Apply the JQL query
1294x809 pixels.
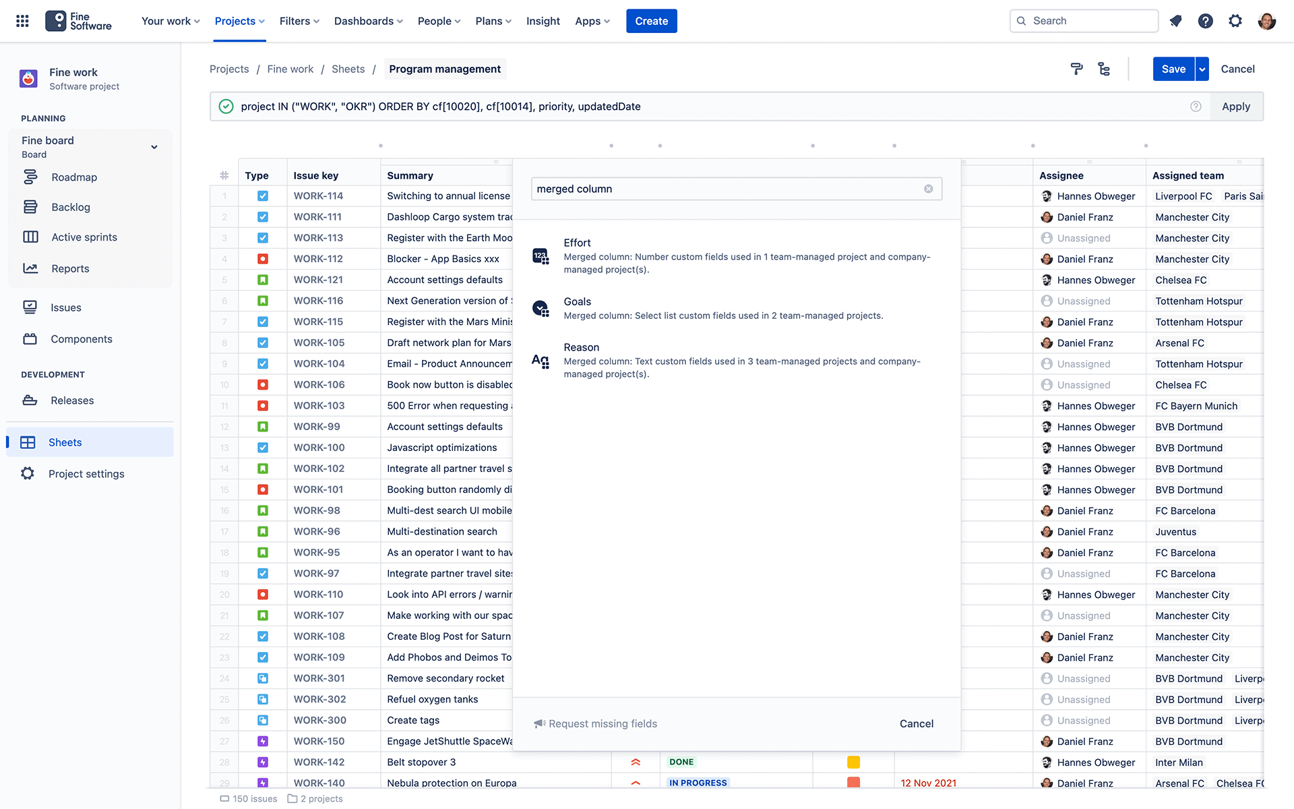point(1235,106)
